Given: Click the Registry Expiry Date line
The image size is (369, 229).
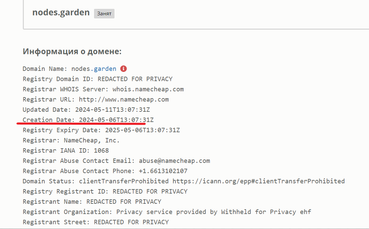Looking at the screenshot, I should [101, 130].
